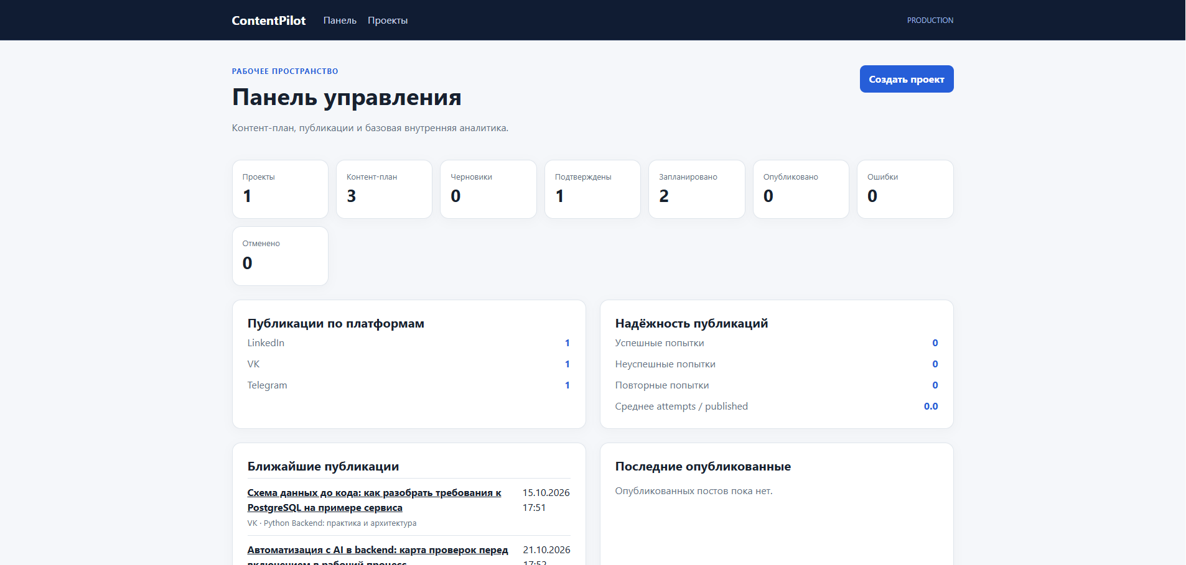Select the Проекты stat card showing 1
1186x565 pixels.
(x=280, y=190)
